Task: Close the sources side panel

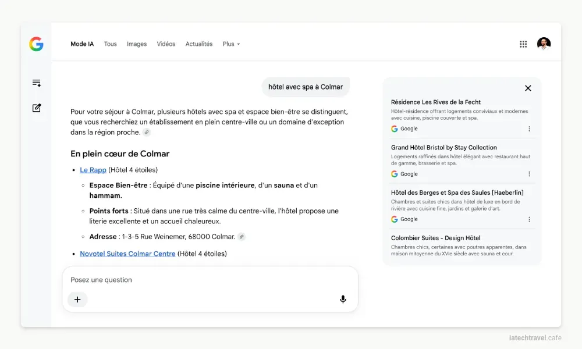Action: pyautogui.click(x=528, y=88)
